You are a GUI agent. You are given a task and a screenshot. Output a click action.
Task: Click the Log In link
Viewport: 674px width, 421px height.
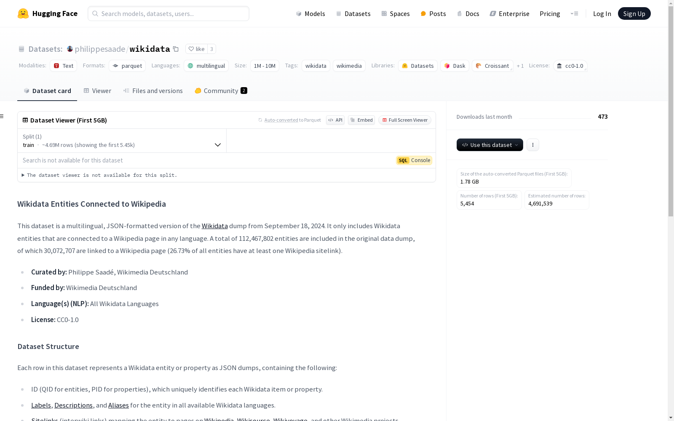tap(602, 13)
